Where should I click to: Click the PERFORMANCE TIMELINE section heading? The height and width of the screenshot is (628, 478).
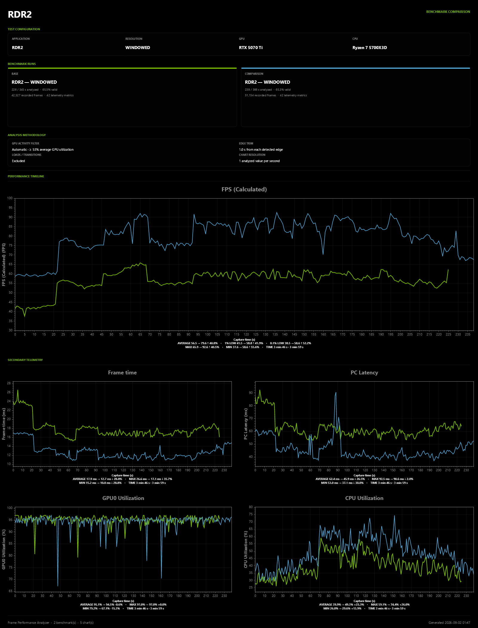[26, 176]
